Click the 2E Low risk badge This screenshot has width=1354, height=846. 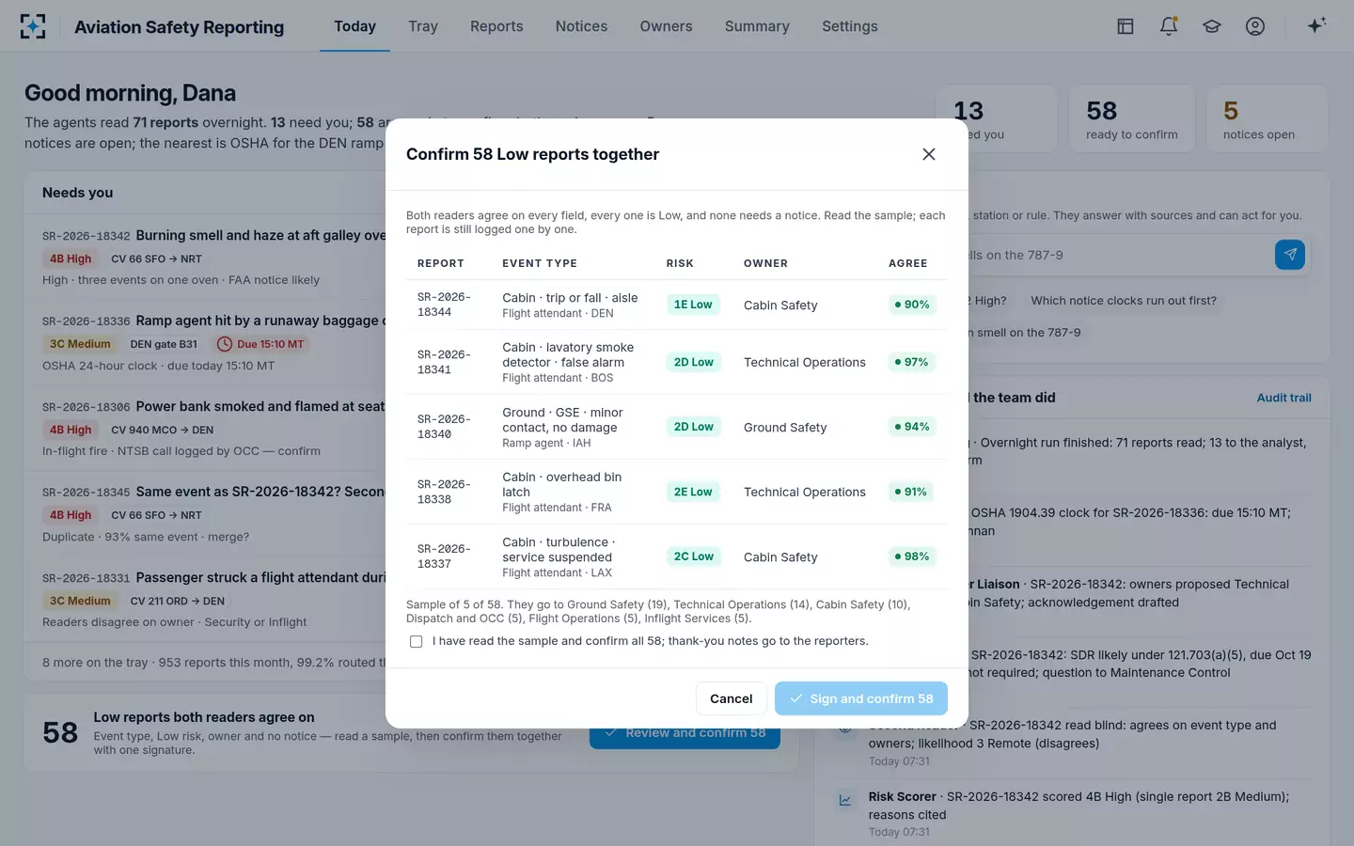pos(693,492)
